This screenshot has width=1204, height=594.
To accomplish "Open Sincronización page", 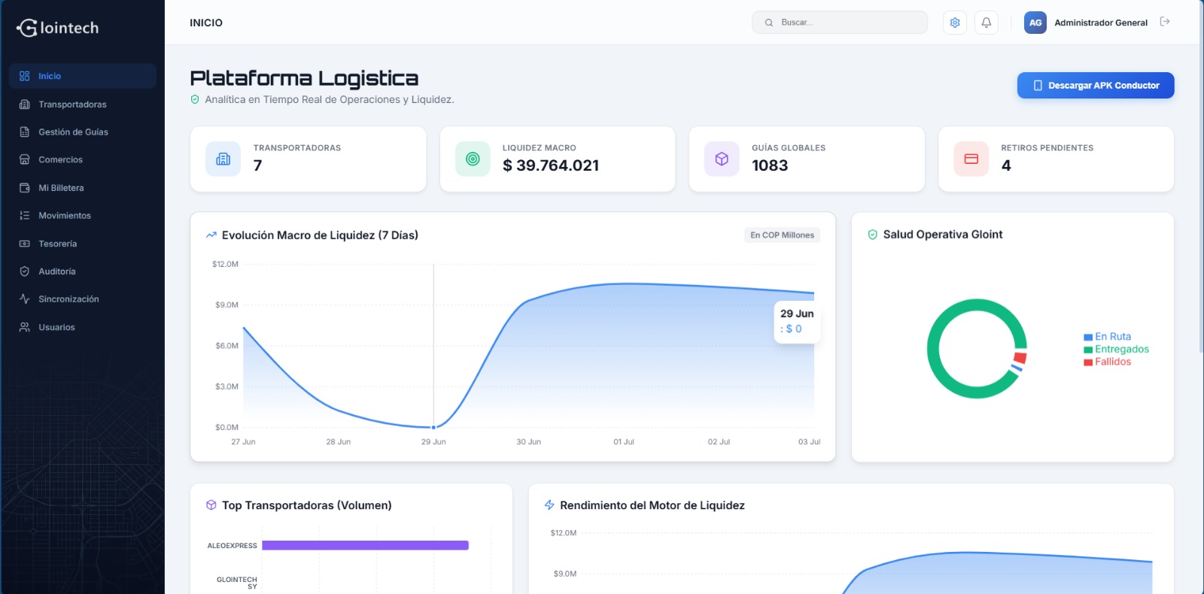I will [x=83, y=299].
